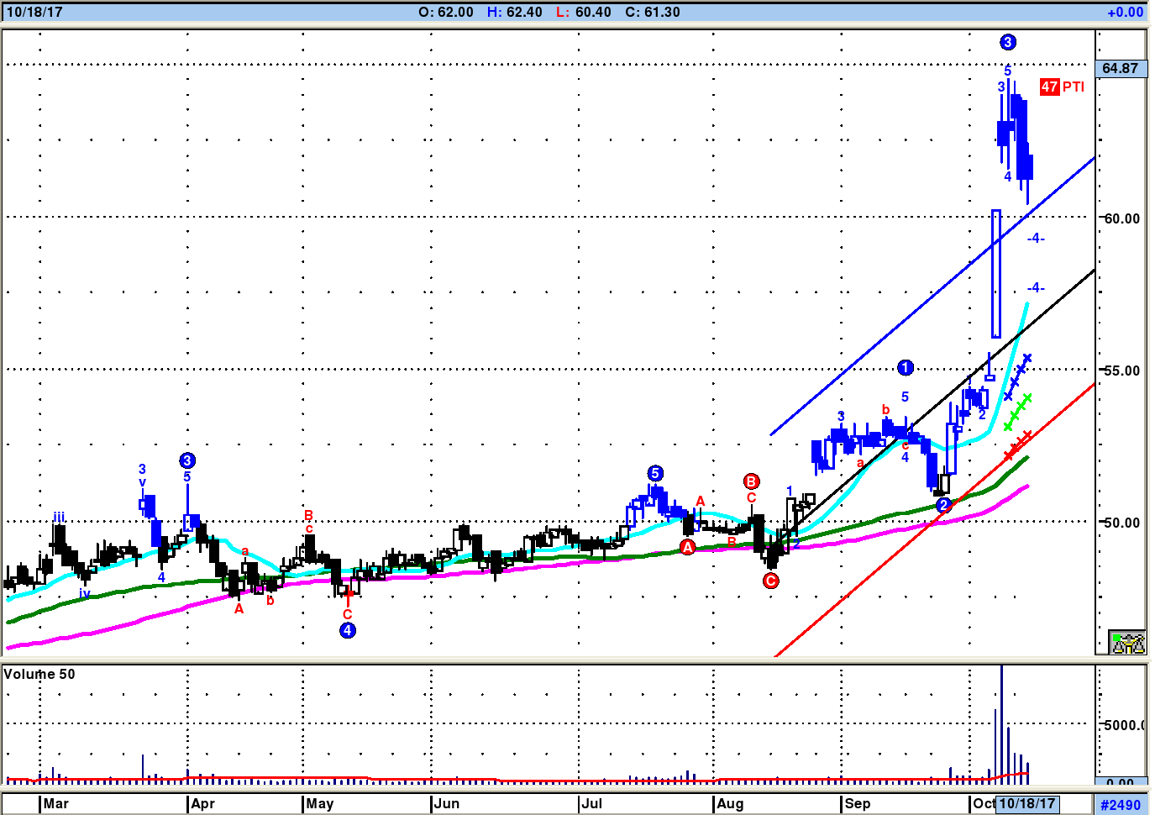Select the blue circled 2 wave marker

click(943, 505)
